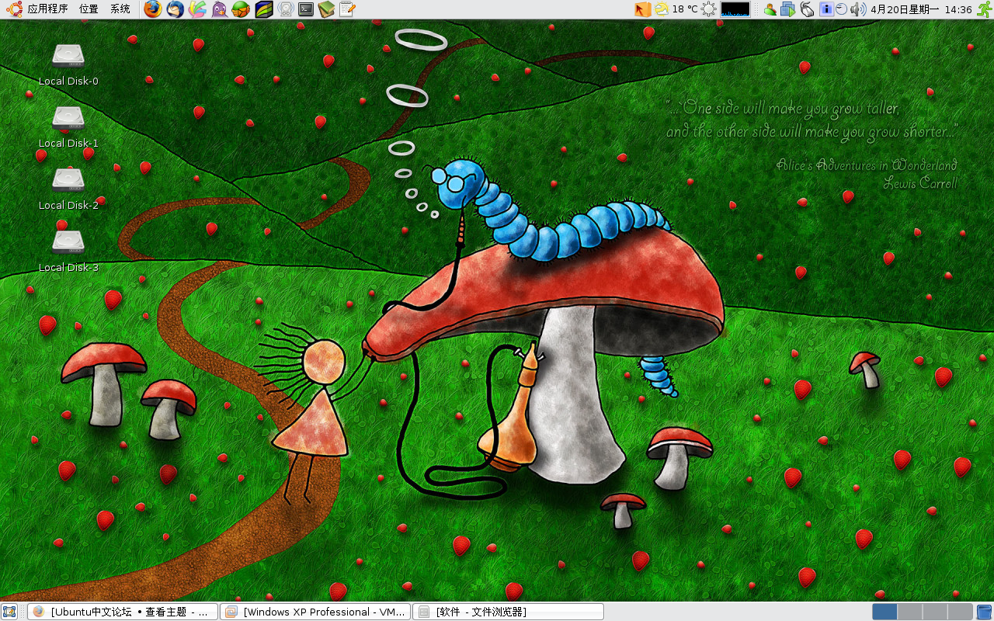994x621 pixels.
Task: Click the system monitor graph applet
Action: tap(735, 9)
